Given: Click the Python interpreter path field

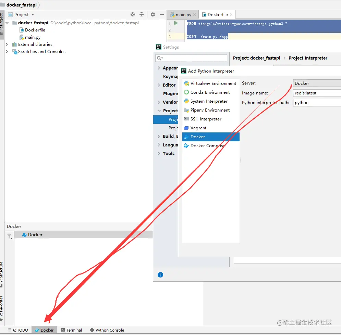Looking at the screenshot, I should [317, 102].
